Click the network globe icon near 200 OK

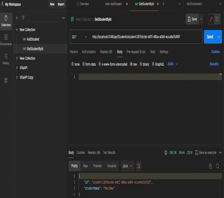pyautogui.click(x=166, y=153)
